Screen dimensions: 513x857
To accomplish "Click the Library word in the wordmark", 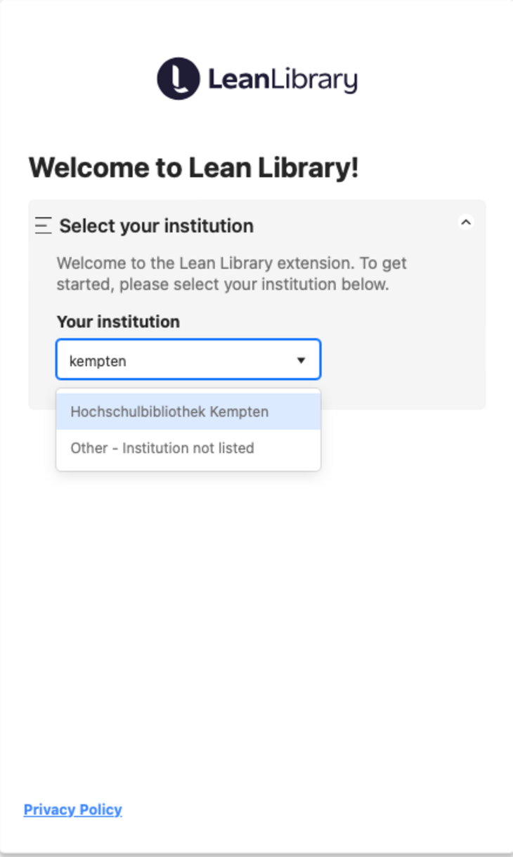I will click(x=314, y=79).
